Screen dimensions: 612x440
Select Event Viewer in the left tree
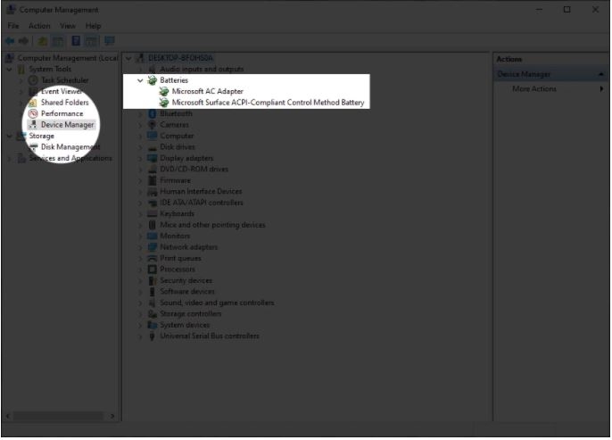pos(62,91)
